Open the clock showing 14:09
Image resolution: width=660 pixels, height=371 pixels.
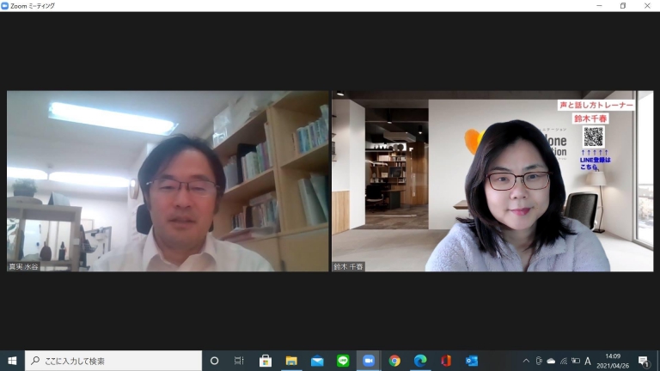613,361
